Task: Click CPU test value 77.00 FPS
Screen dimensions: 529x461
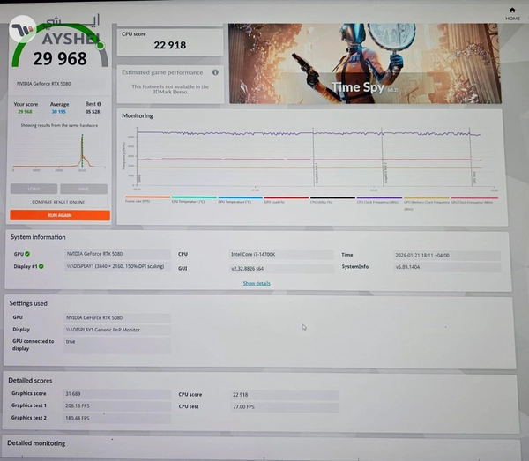Action: click(x=285, y=406)
